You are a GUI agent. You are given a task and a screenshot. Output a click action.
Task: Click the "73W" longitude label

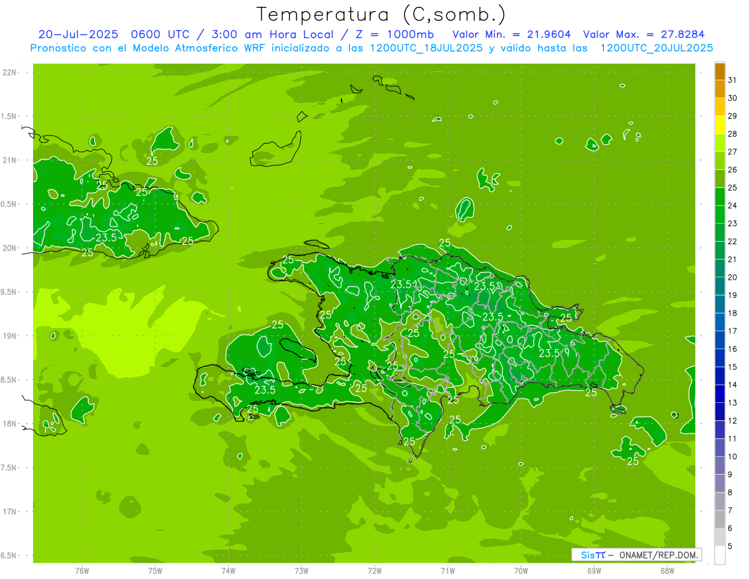pyautogui.click(x=301, y=571)
